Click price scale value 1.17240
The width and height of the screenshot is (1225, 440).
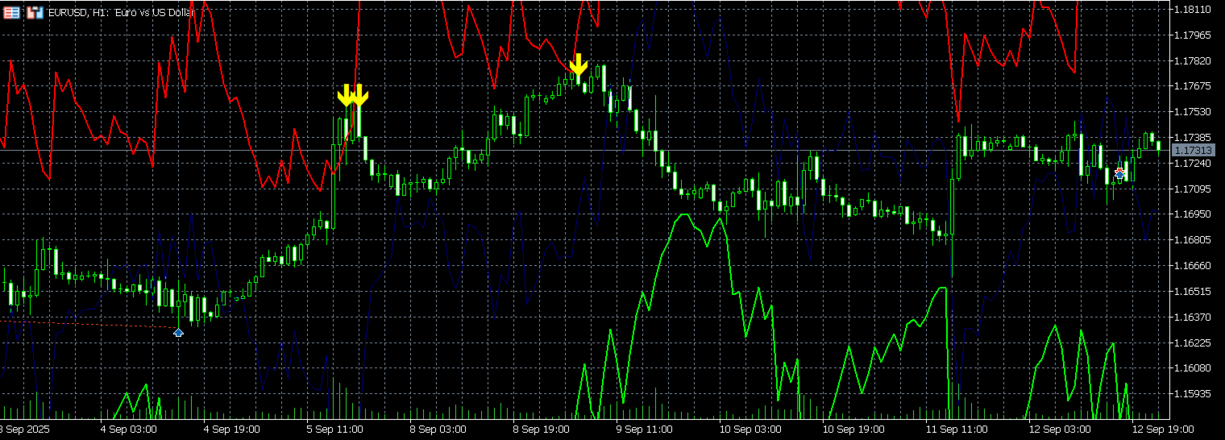point(1194,164)
